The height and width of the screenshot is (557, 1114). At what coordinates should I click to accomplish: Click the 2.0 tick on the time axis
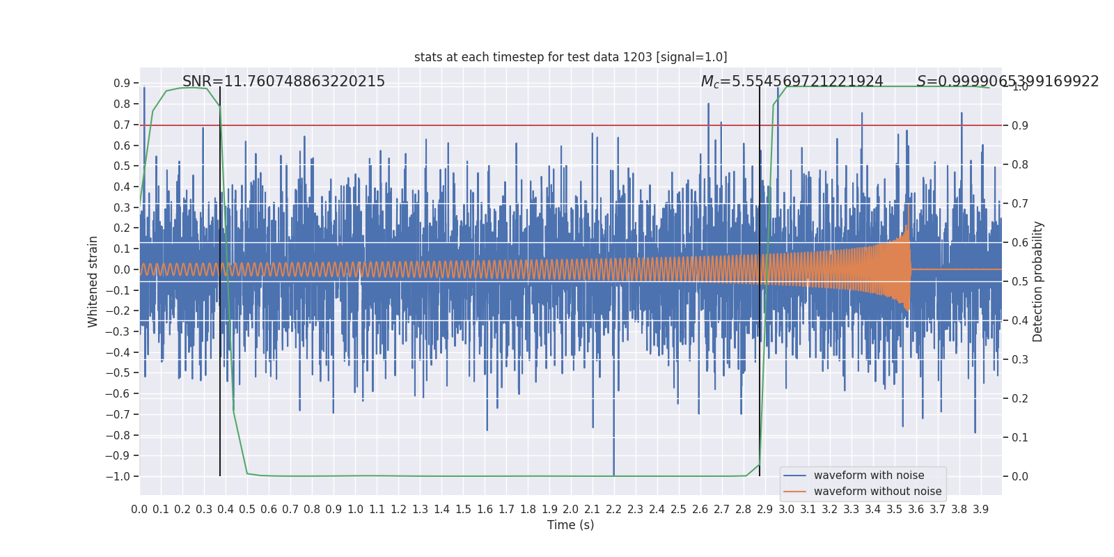570,510
